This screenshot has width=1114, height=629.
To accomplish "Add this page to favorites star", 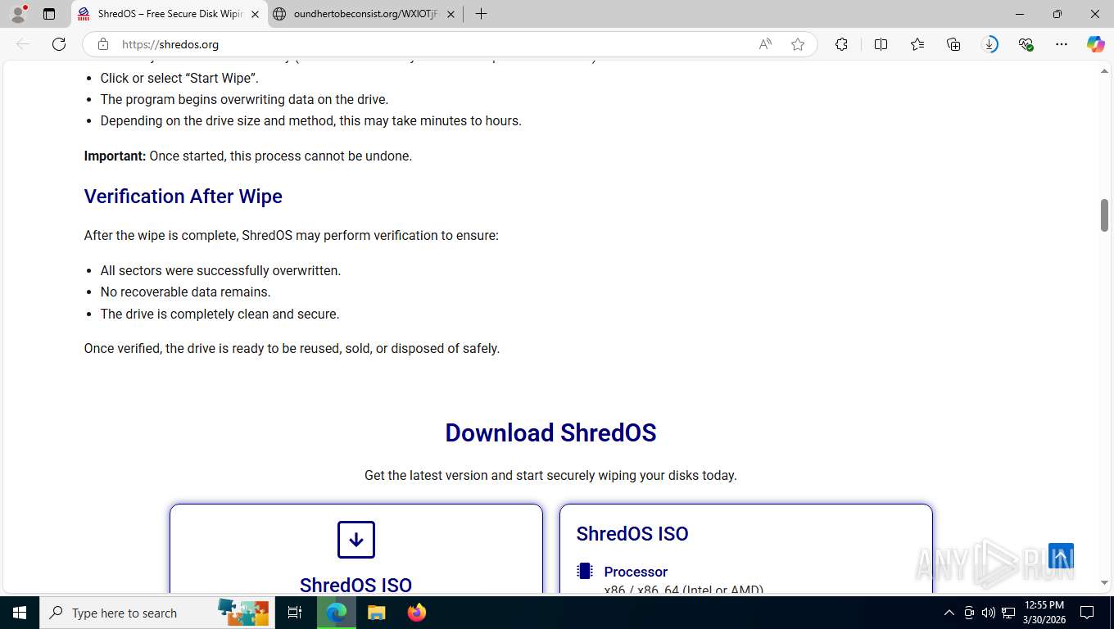I will pos(798,44).
